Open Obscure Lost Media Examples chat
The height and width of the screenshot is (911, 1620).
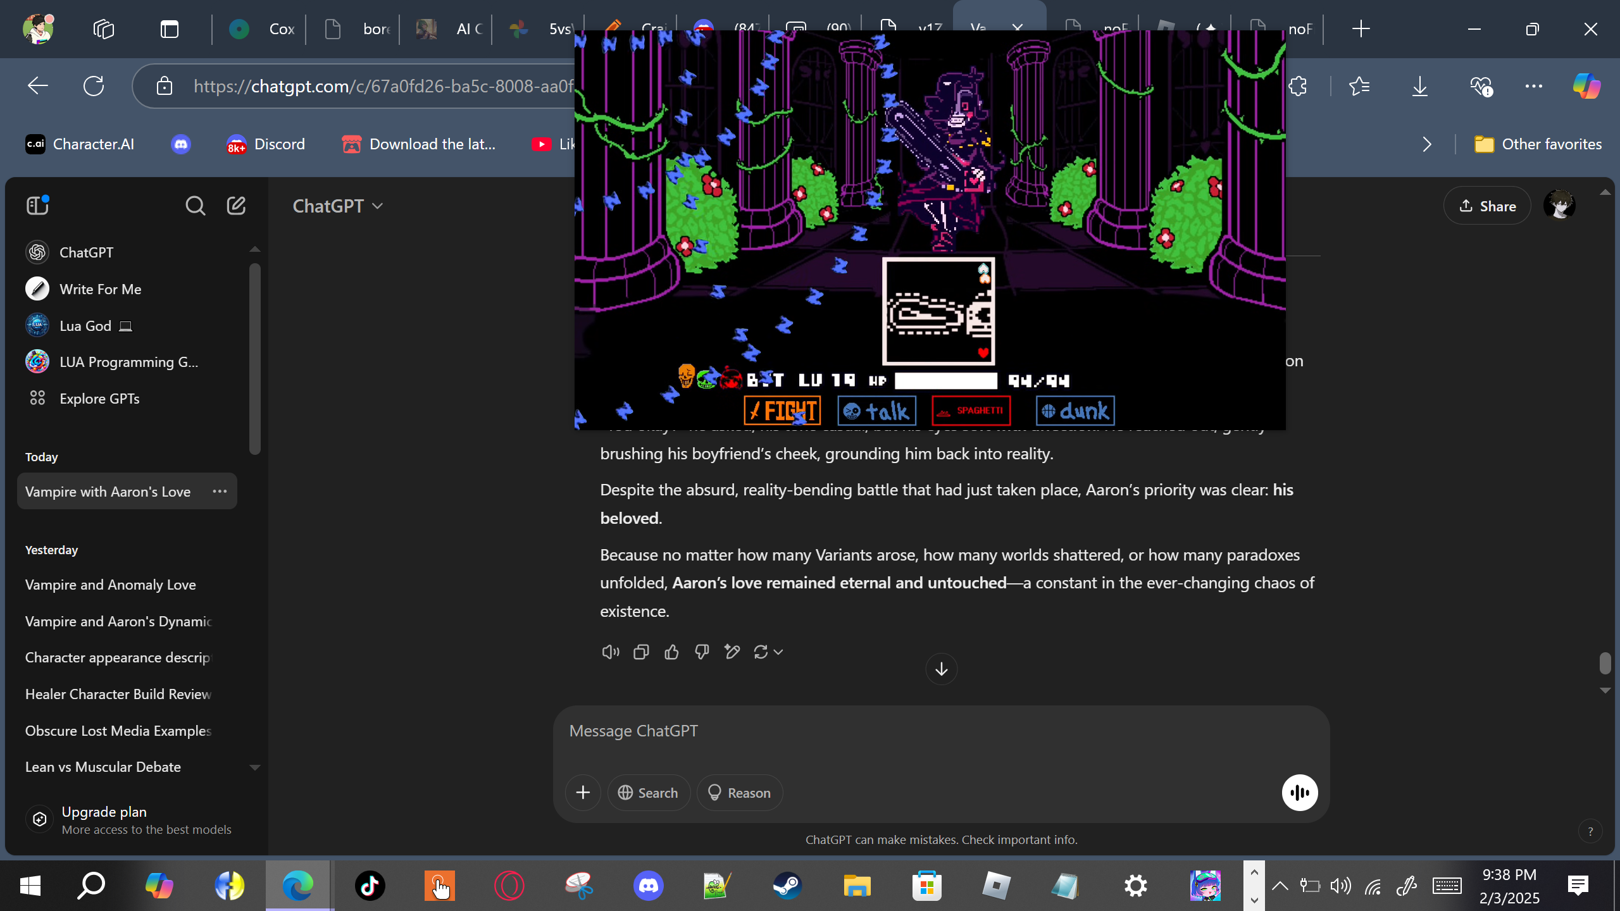click(x=128, y=731)
